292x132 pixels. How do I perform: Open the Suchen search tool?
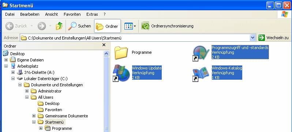[79, 26]
